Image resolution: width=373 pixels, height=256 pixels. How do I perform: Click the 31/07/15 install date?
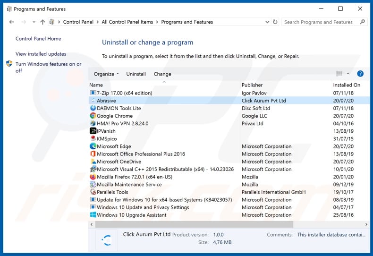point(343,138)
